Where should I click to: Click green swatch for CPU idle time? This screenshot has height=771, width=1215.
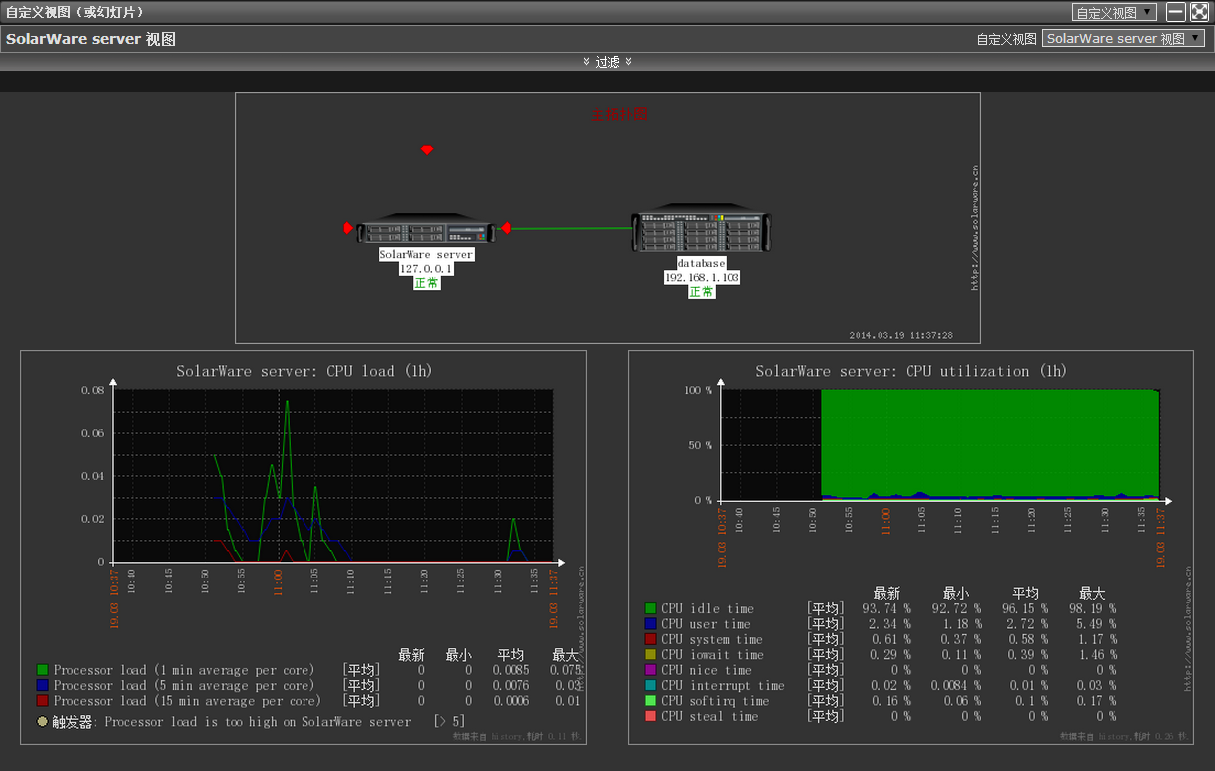point(651,608)
